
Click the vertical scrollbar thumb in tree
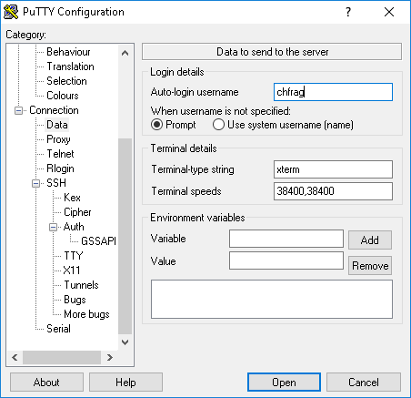click(x=125, y=236)
